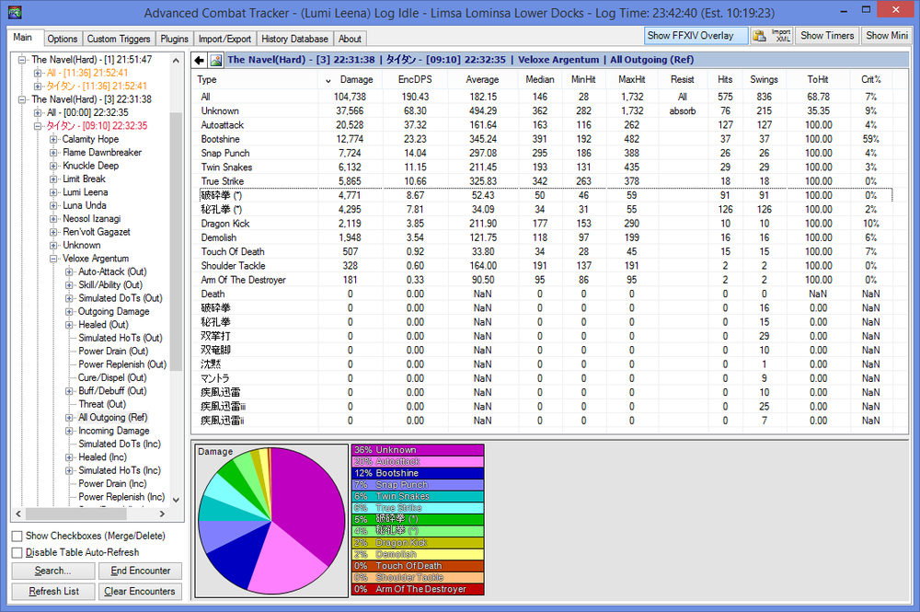920x612 pixels.
Task: Click the 36% Unknown legend swatch
Action: pyautogui.click(x=418, y=450)
